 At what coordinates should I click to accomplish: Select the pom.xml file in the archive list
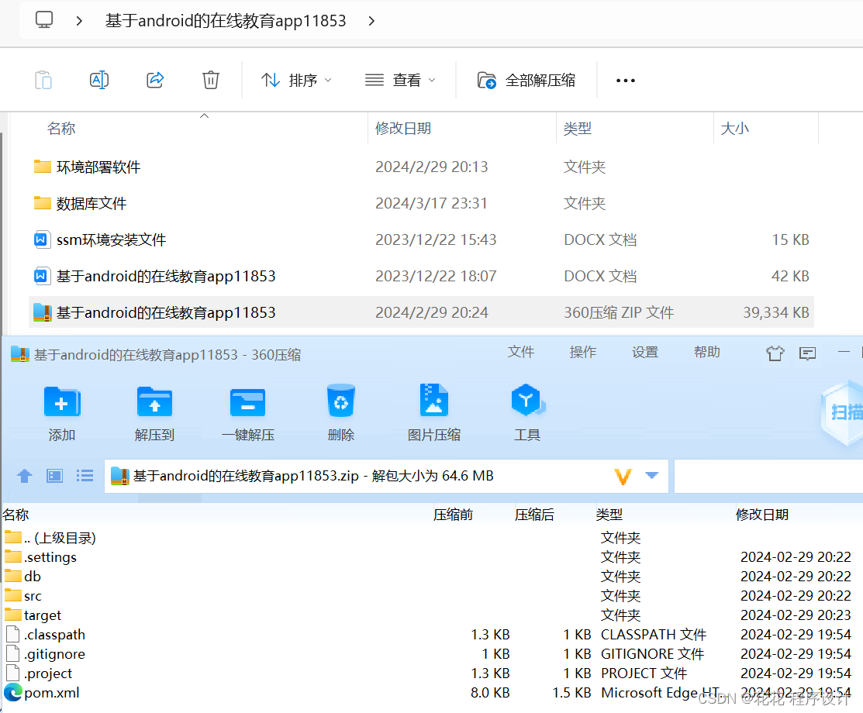51,692
